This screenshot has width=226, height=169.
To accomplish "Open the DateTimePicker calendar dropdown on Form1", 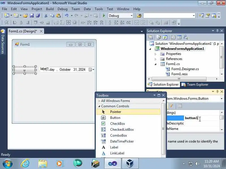I will tap(92, 70).
